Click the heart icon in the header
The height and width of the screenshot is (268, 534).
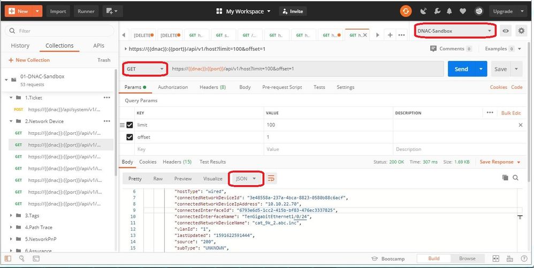(x=462, y=11)
